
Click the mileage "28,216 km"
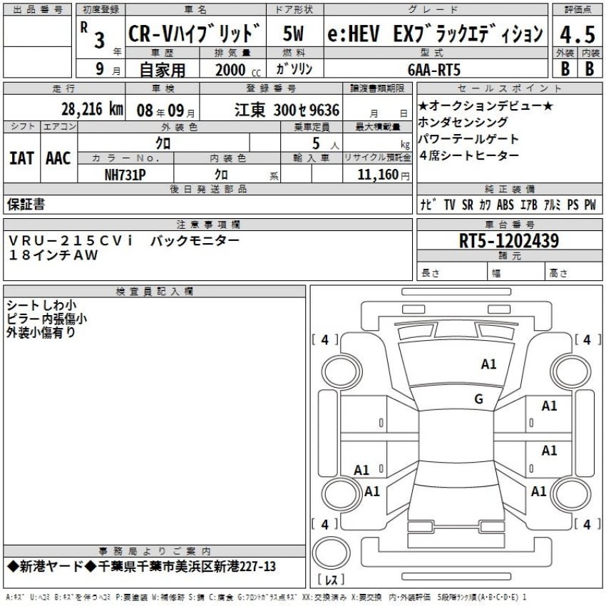pyautogui.click(x=93, y=109)
